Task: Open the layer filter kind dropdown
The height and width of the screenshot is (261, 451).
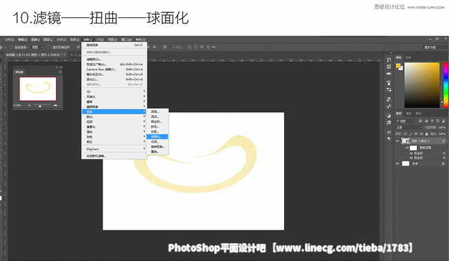Action: coord(405,121)
